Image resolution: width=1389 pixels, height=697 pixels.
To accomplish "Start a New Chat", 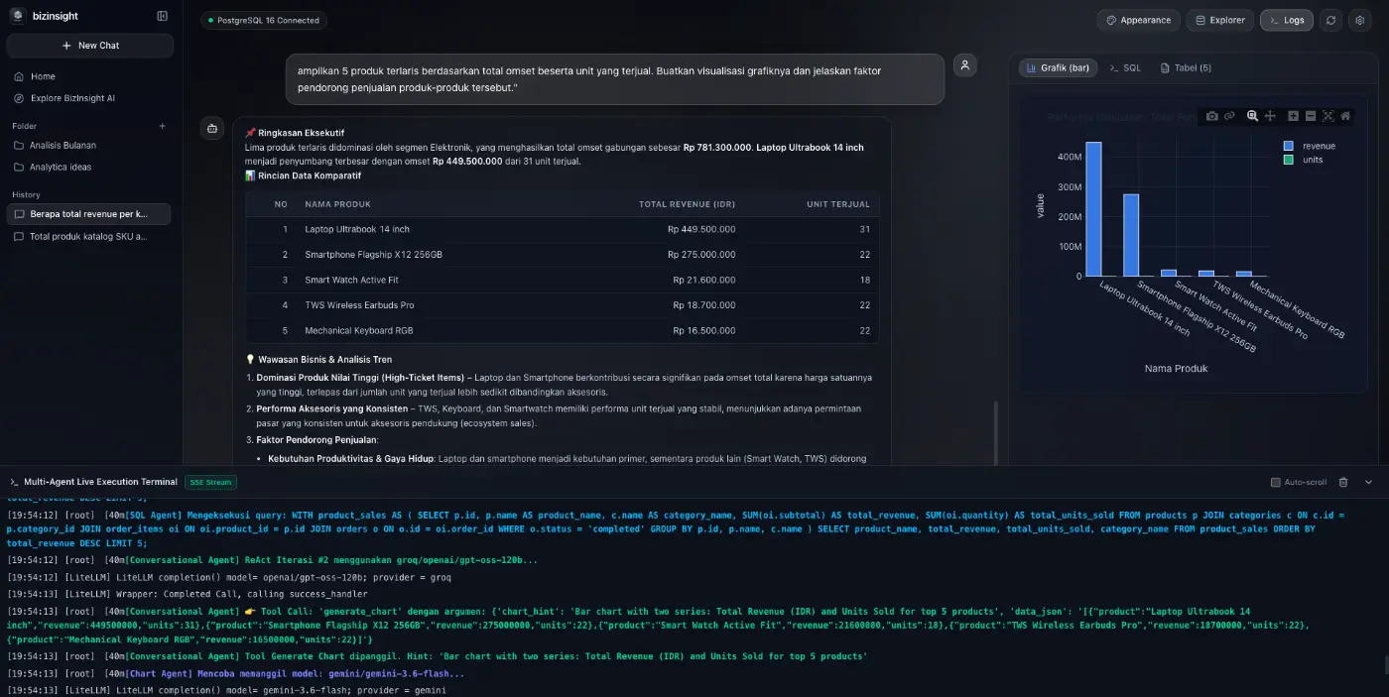I will coord(90,46).
